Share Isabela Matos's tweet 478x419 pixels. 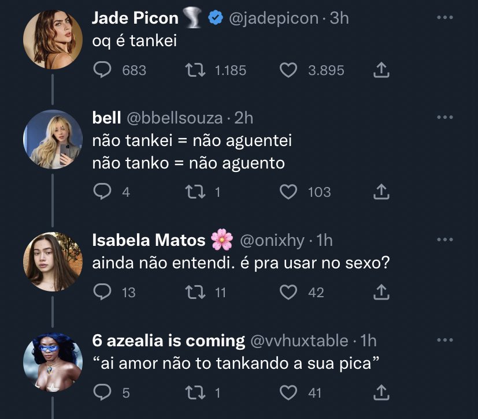pyautogui.click(x=381, y=292)
